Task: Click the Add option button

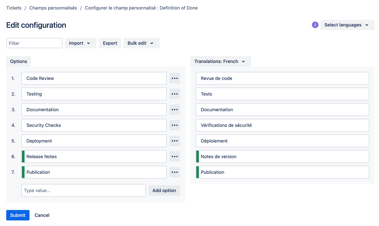Action: 164,190
